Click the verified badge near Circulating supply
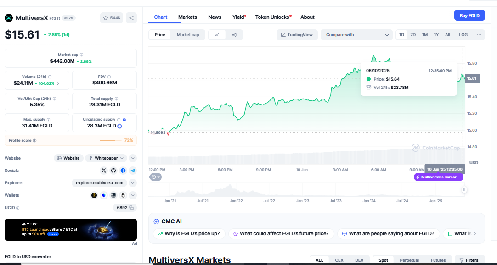The width and height of the screenshot is (497, 265). [x=124, y=120]
